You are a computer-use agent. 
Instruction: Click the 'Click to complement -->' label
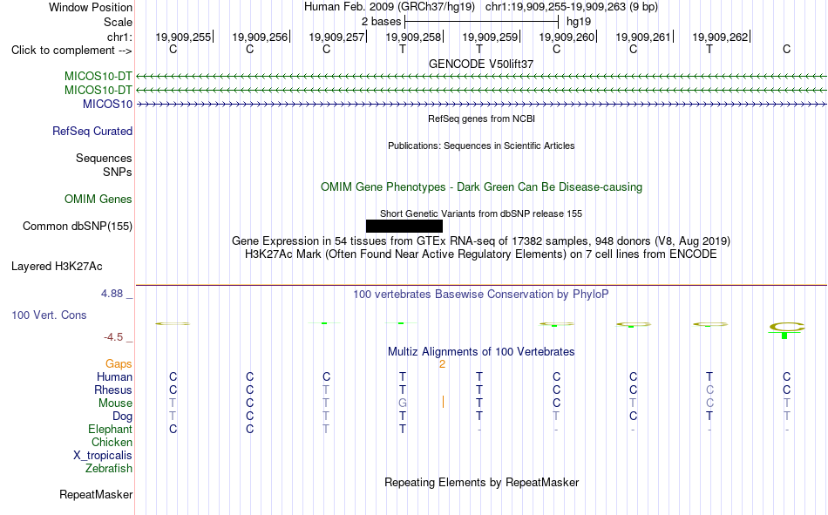tap(71, 51)
